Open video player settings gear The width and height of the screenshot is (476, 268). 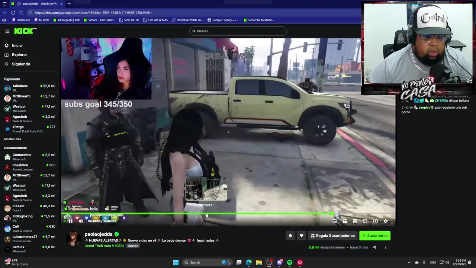[x=386, y=221]
